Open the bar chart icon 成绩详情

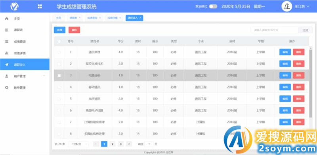pos(7,53)
